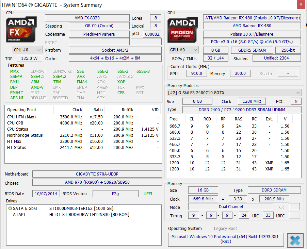
Task: Open the CPU #0 selector dropdown
Action: pos(28,50)
